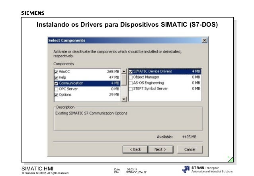Click the 4425 MB available value
254x176 pixels.
[189, 137]
